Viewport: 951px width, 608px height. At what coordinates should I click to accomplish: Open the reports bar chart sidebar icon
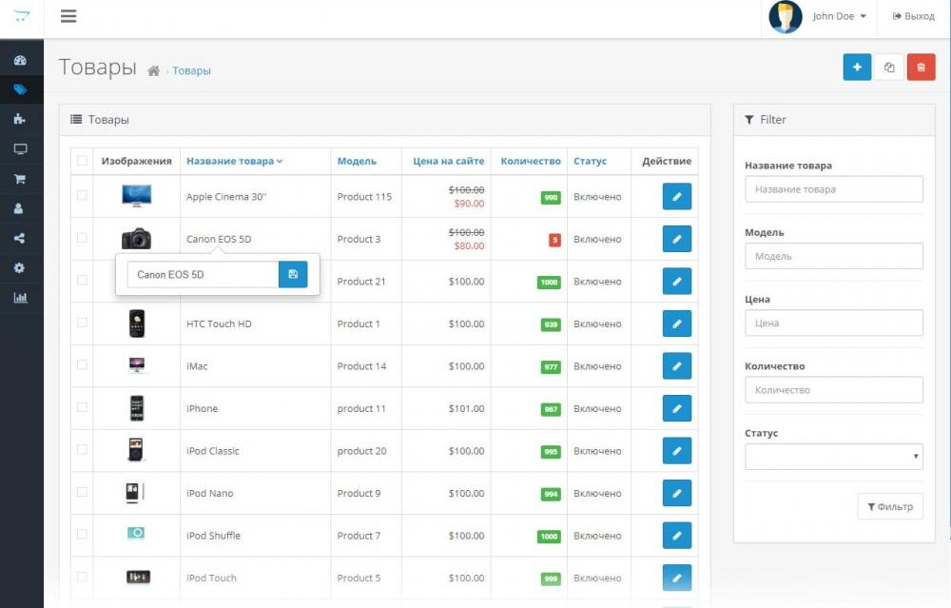tap(20, 298)
